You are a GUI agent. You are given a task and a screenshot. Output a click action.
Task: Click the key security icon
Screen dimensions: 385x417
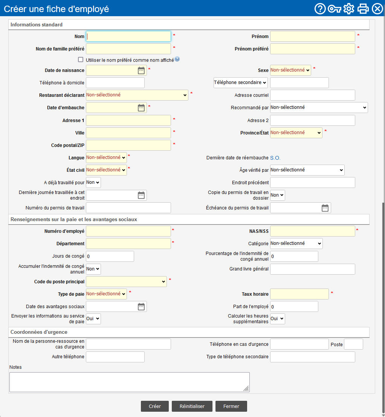point(334,9)
